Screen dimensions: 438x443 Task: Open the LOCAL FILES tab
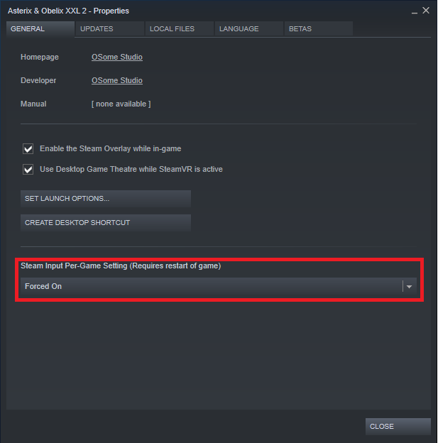point(179,29)
